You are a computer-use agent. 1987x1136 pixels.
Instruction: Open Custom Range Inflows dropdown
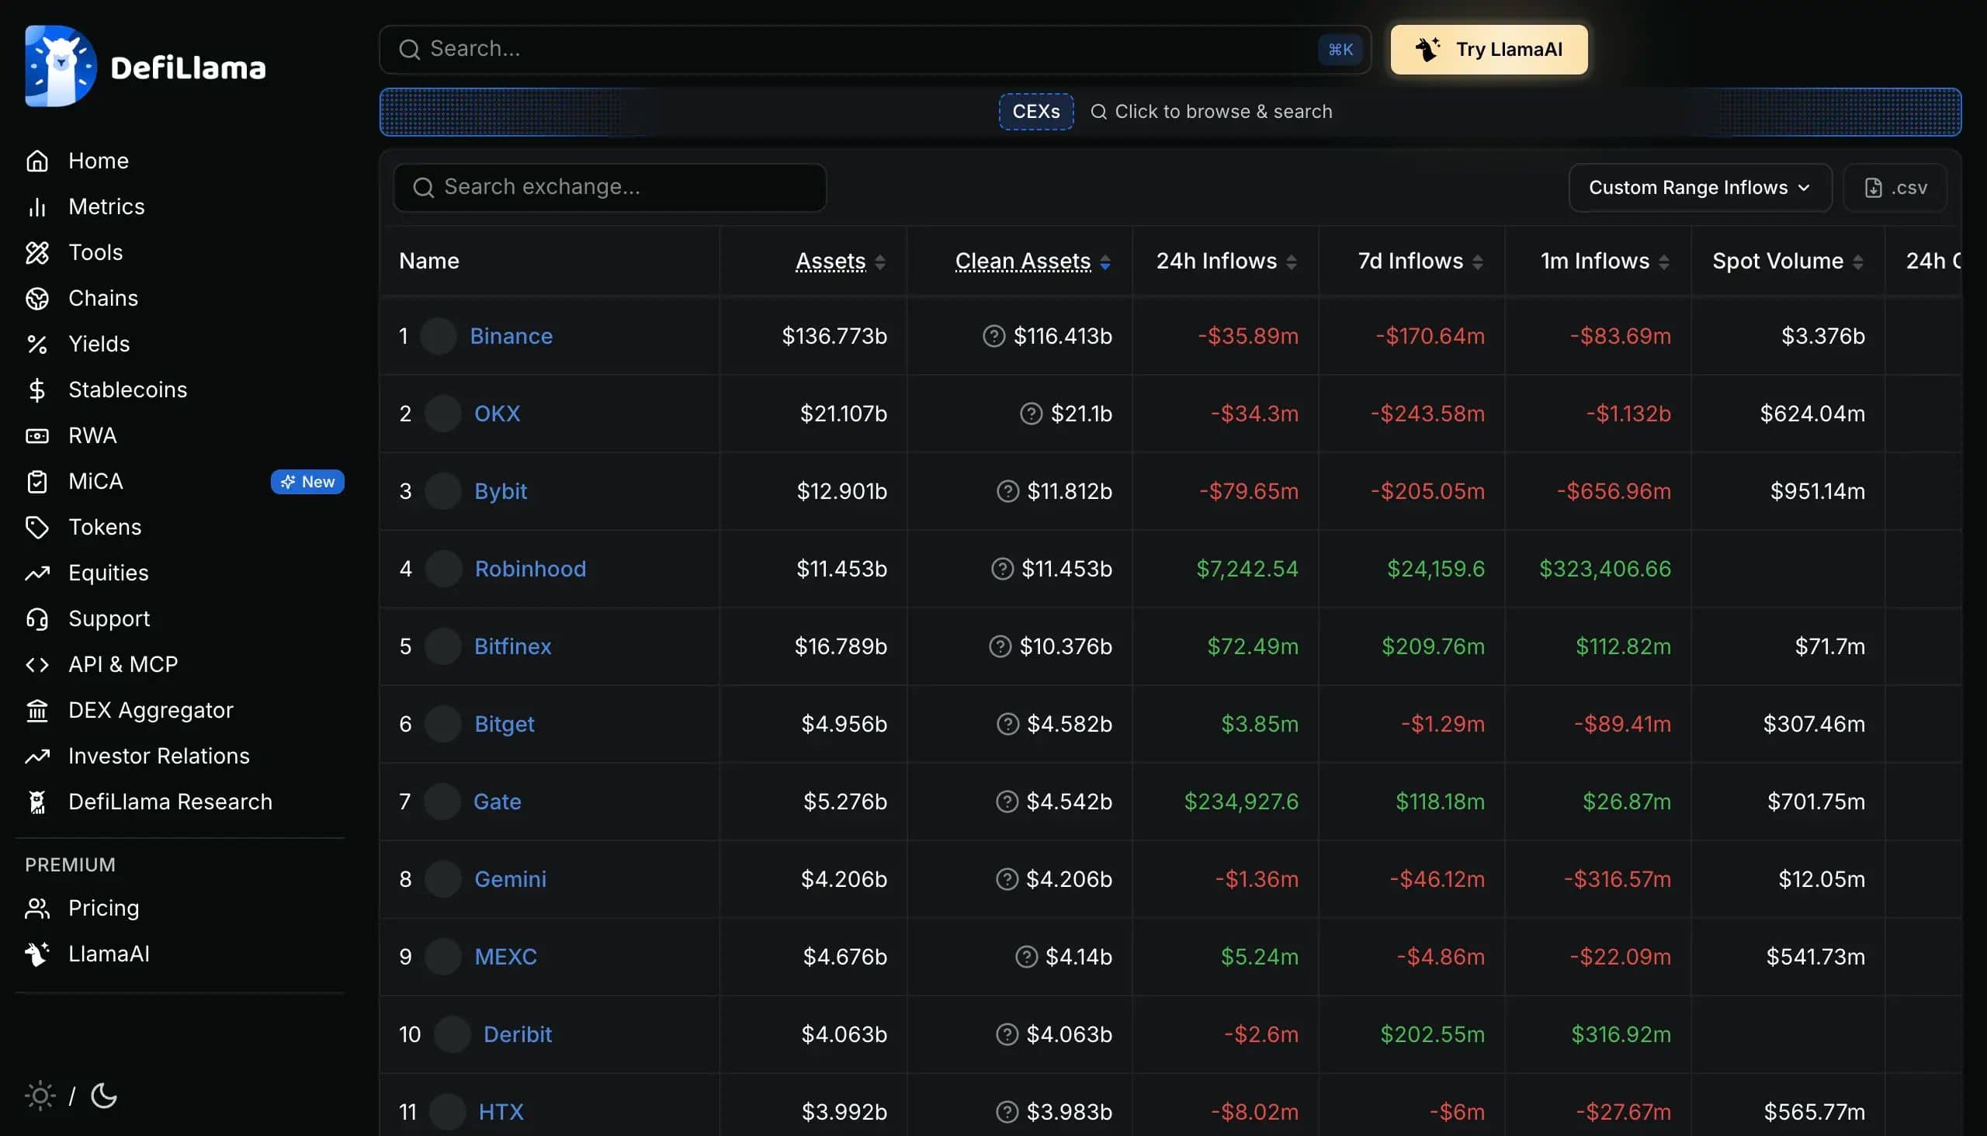pos(1700,188)
